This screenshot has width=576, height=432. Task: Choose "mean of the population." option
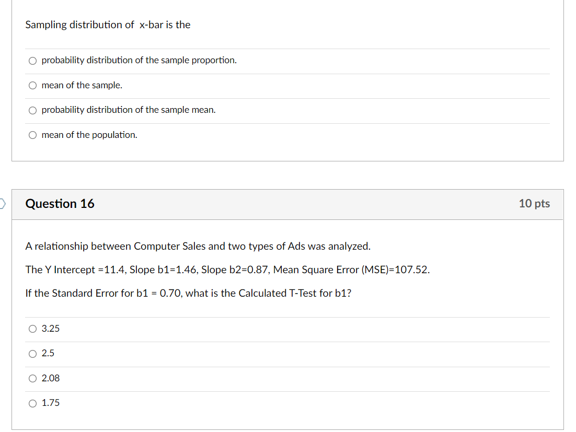pos(32,135)
